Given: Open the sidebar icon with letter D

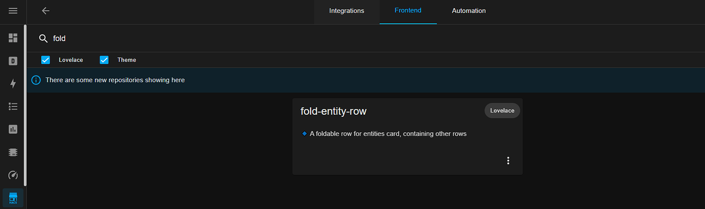Looking at the screenshot, I should pyautogui.click(x=13, y=61).
